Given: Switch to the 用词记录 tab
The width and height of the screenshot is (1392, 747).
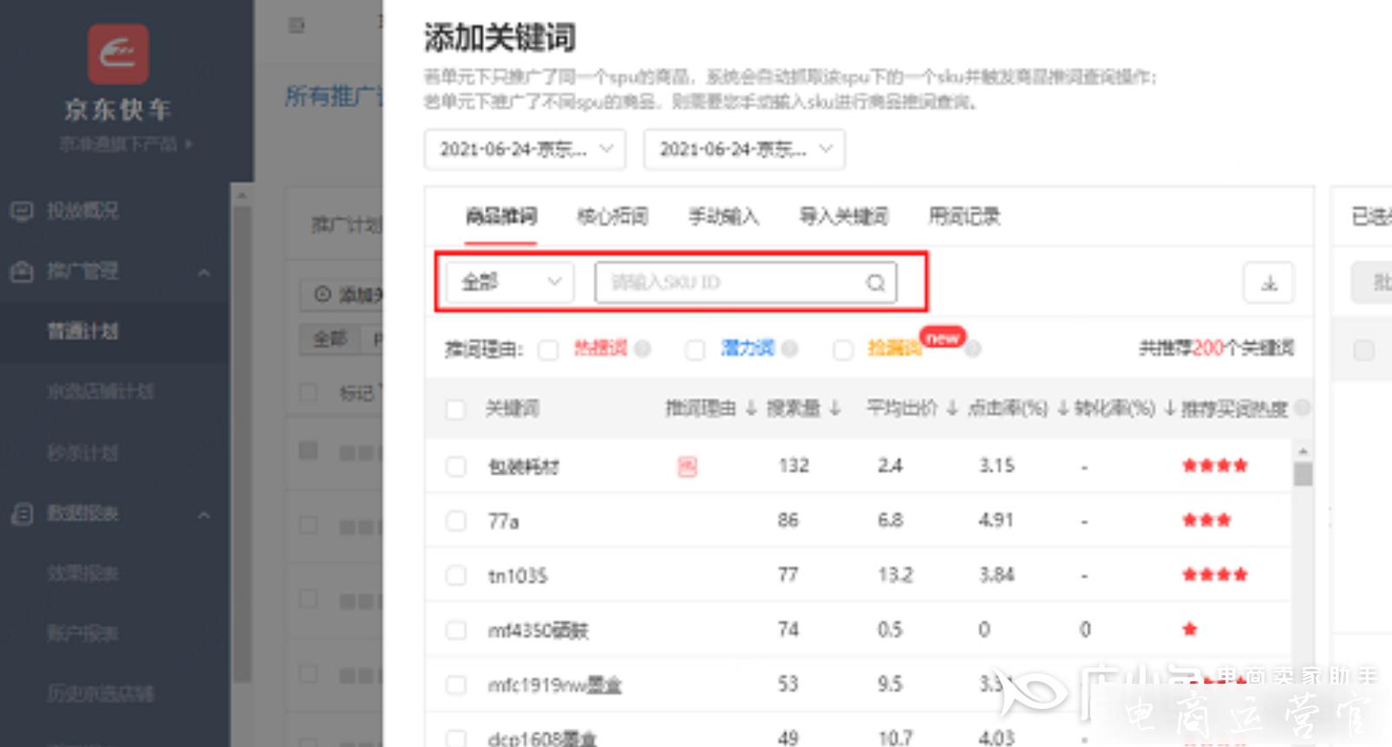Looking at the screenshot, I should point(964,216).
